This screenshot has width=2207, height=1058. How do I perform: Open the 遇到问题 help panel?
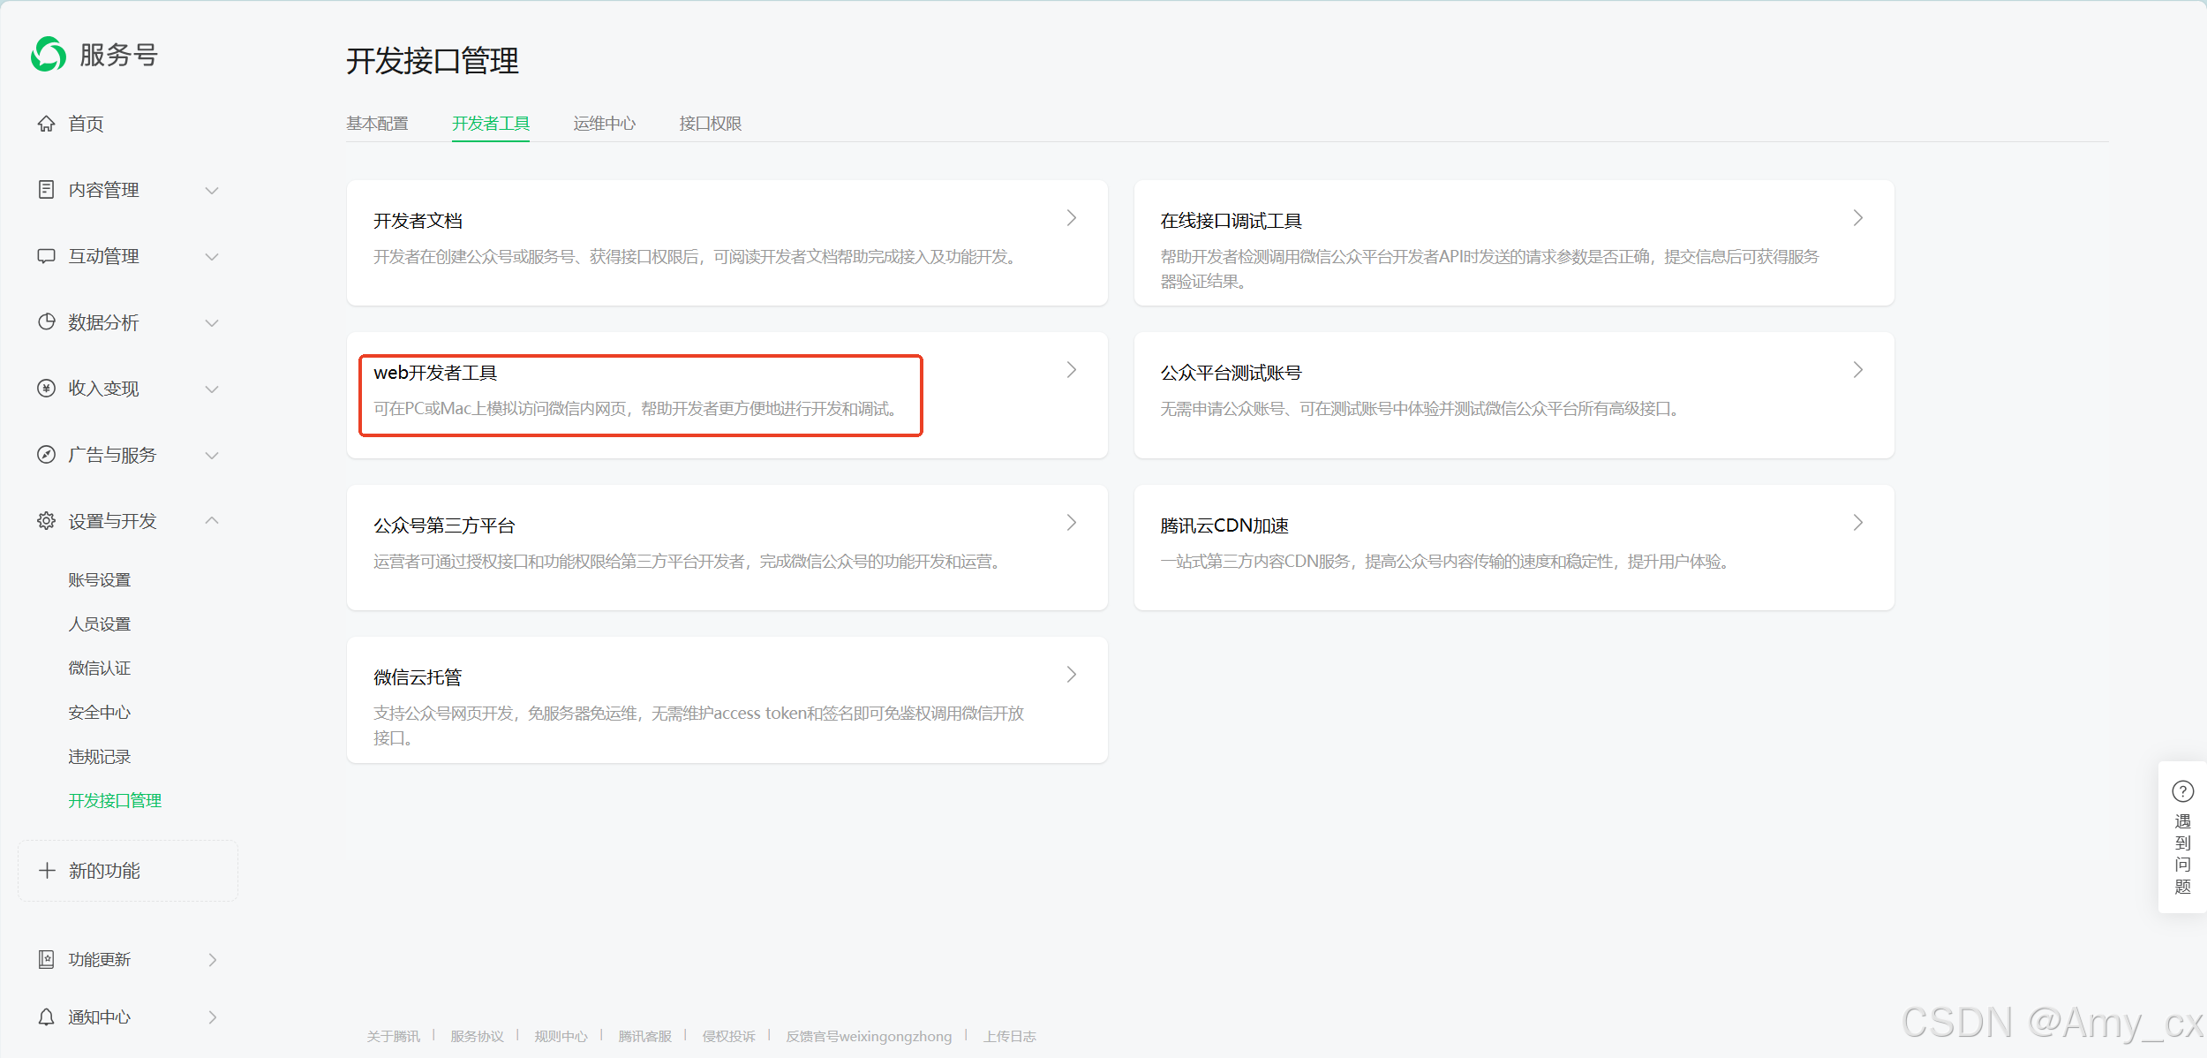coord(2182,837)
